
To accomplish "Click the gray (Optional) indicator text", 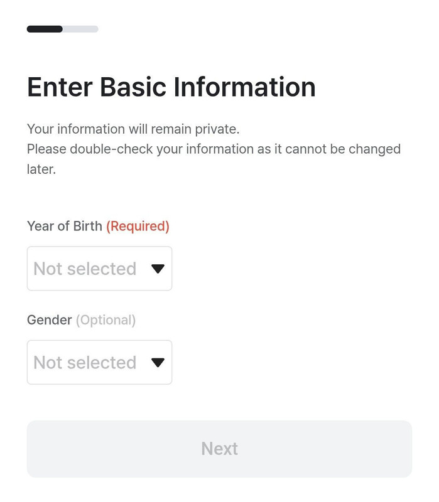I will [106, 320].
